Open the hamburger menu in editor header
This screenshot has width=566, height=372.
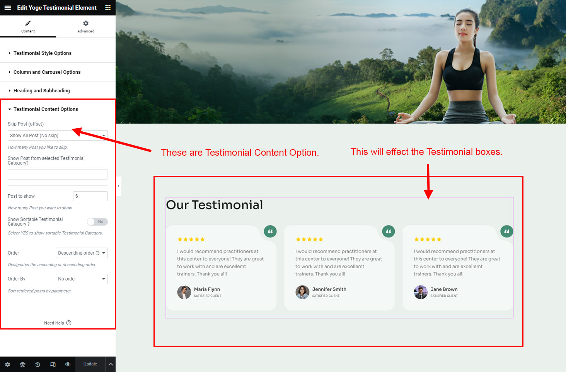[8, 8]
